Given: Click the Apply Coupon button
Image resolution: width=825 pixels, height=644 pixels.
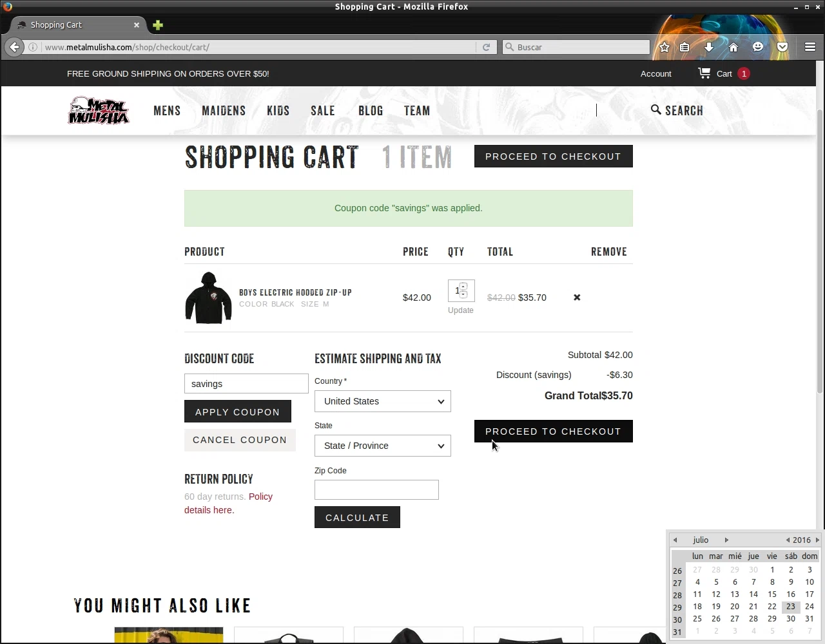Looking at the screenshot, I should pyautogui.click(x=237, y=412).
